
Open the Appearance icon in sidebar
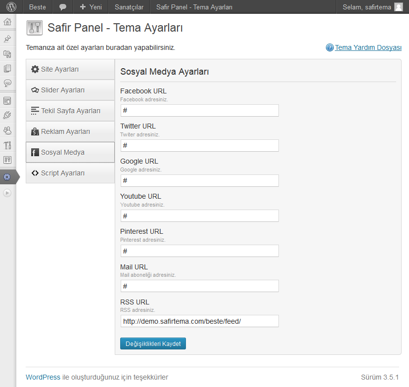pyautogui.click(x=7, y=100)
